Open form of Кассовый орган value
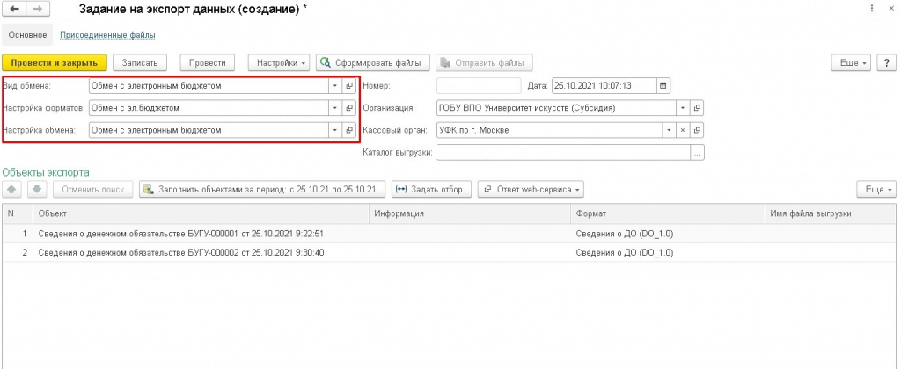This screenshot has width=901, height=369. tap(697, 130)
